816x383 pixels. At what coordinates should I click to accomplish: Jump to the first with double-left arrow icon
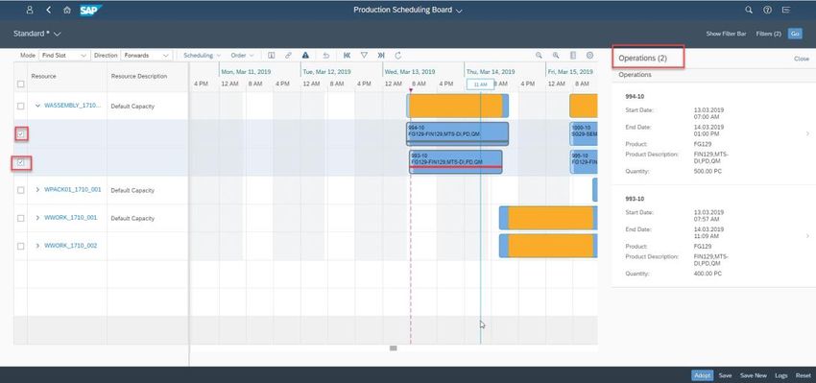point(348,55)
